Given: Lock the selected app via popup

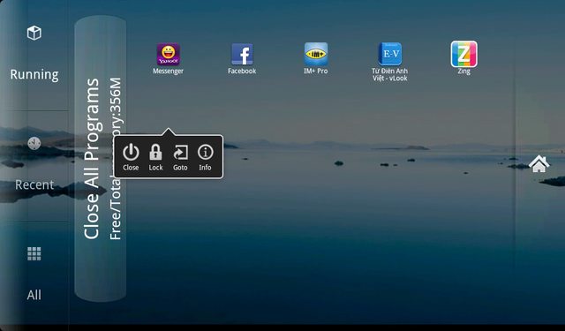Looking at the screenshot, I should click(x=155, y=157).
